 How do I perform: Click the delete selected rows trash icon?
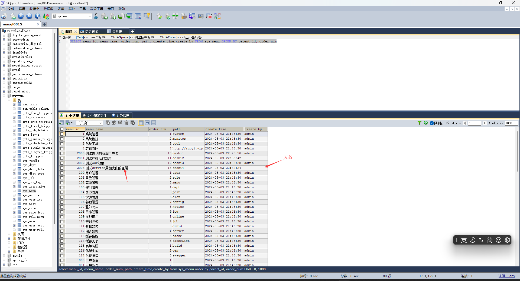126,123
